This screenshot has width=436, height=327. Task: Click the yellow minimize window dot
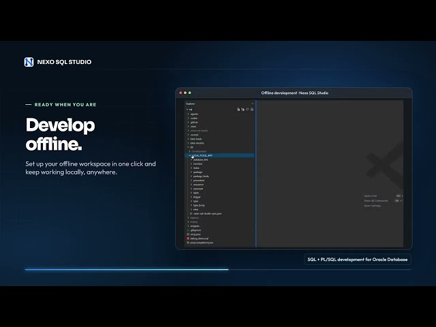pyautogui.click(x=185, y=93)
